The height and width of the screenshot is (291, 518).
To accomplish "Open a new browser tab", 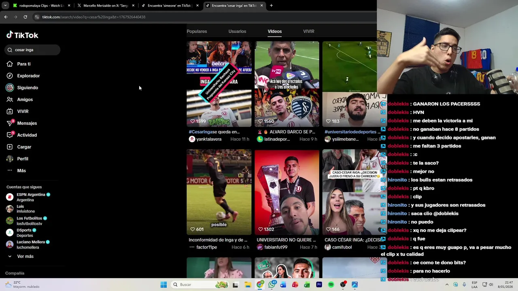I will click(271, 6).
